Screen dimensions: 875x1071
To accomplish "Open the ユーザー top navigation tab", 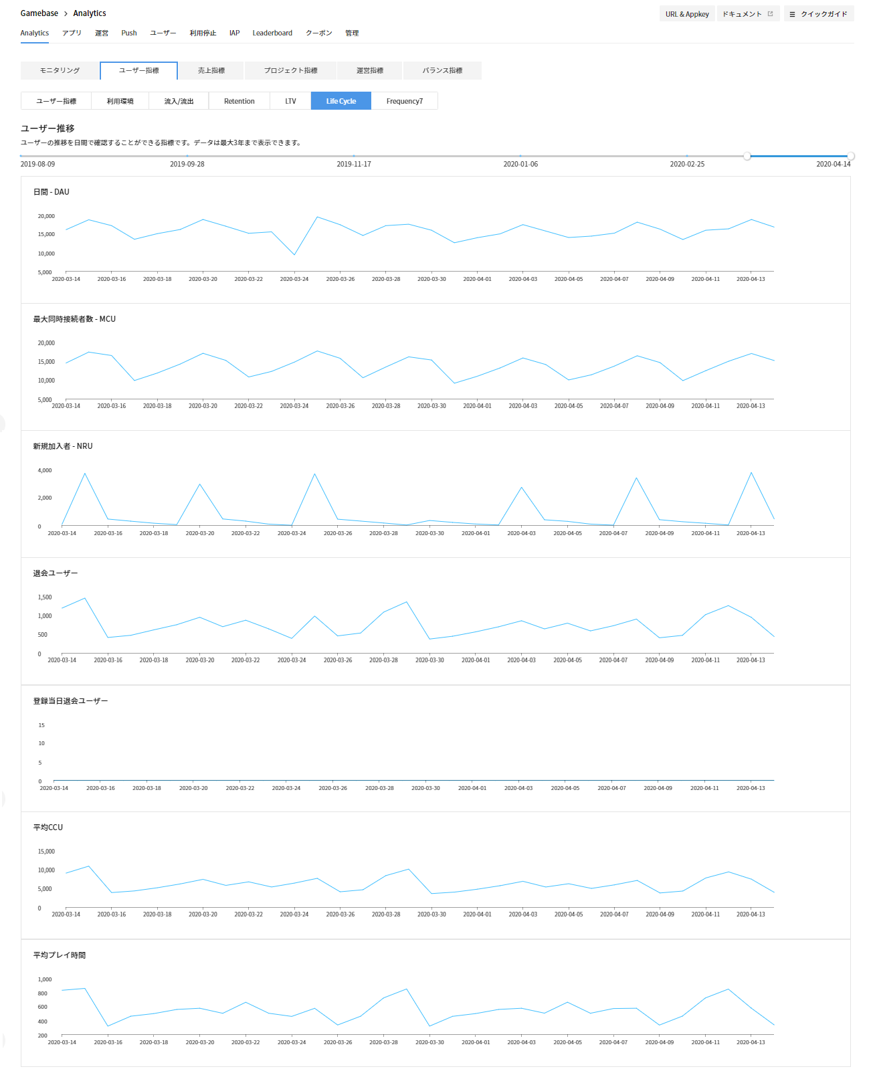I will (163, 33).
